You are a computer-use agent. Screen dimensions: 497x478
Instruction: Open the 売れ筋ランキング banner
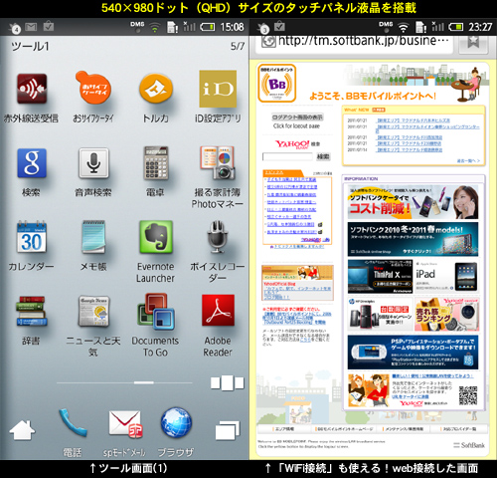coord(446,314)
